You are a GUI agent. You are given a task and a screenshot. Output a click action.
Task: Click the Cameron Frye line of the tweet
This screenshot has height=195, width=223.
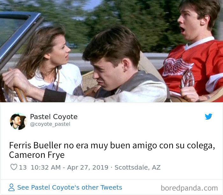[37, 155]
